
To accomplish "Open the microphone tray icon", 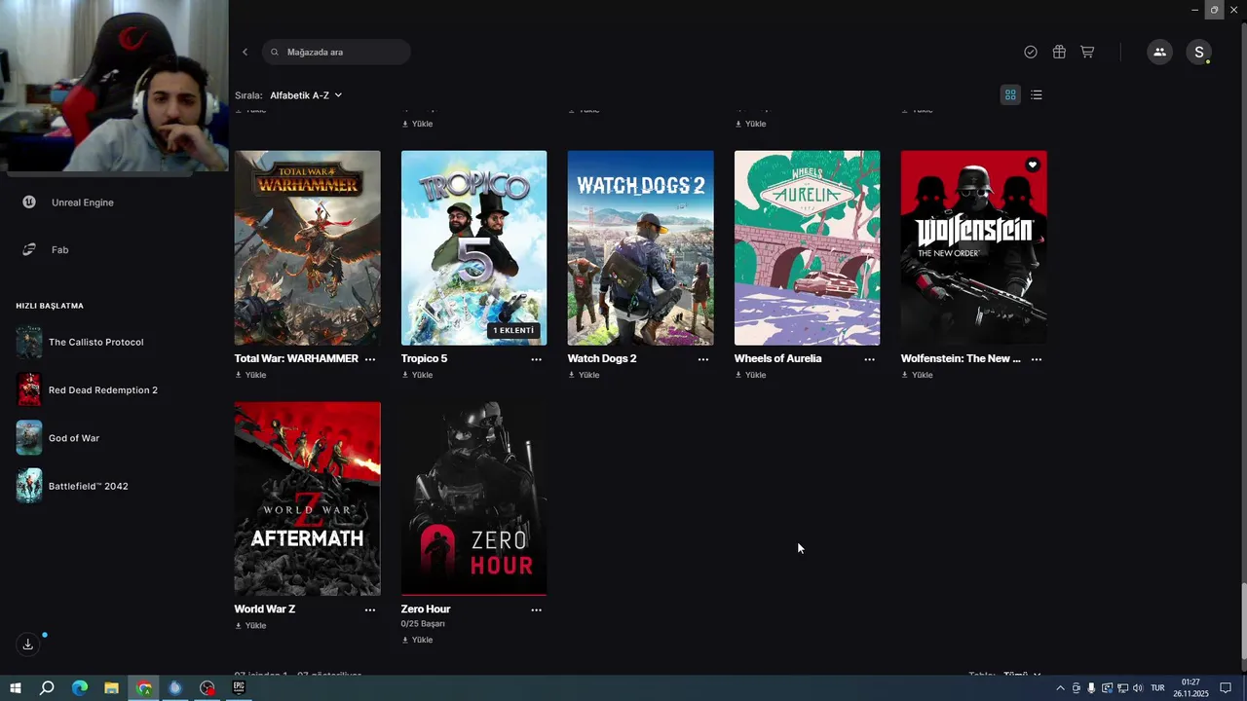I will point(1091,688).
